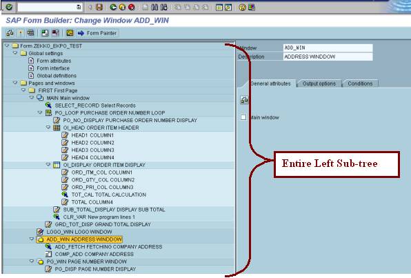411x278 pixels.
Task: Click the Window name field ADD_WIN
Action: [328, 48]
